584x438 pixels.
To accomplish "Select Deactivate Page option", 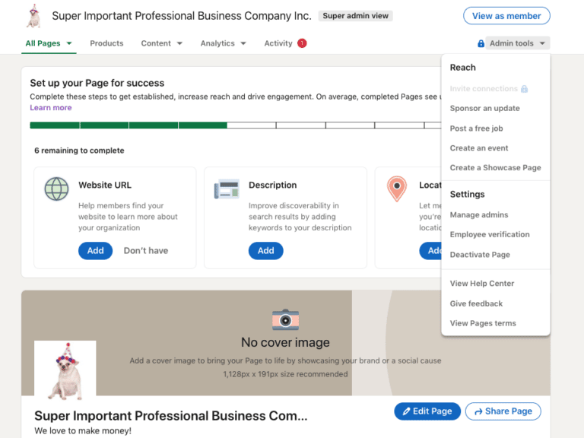I will [480, 255].
